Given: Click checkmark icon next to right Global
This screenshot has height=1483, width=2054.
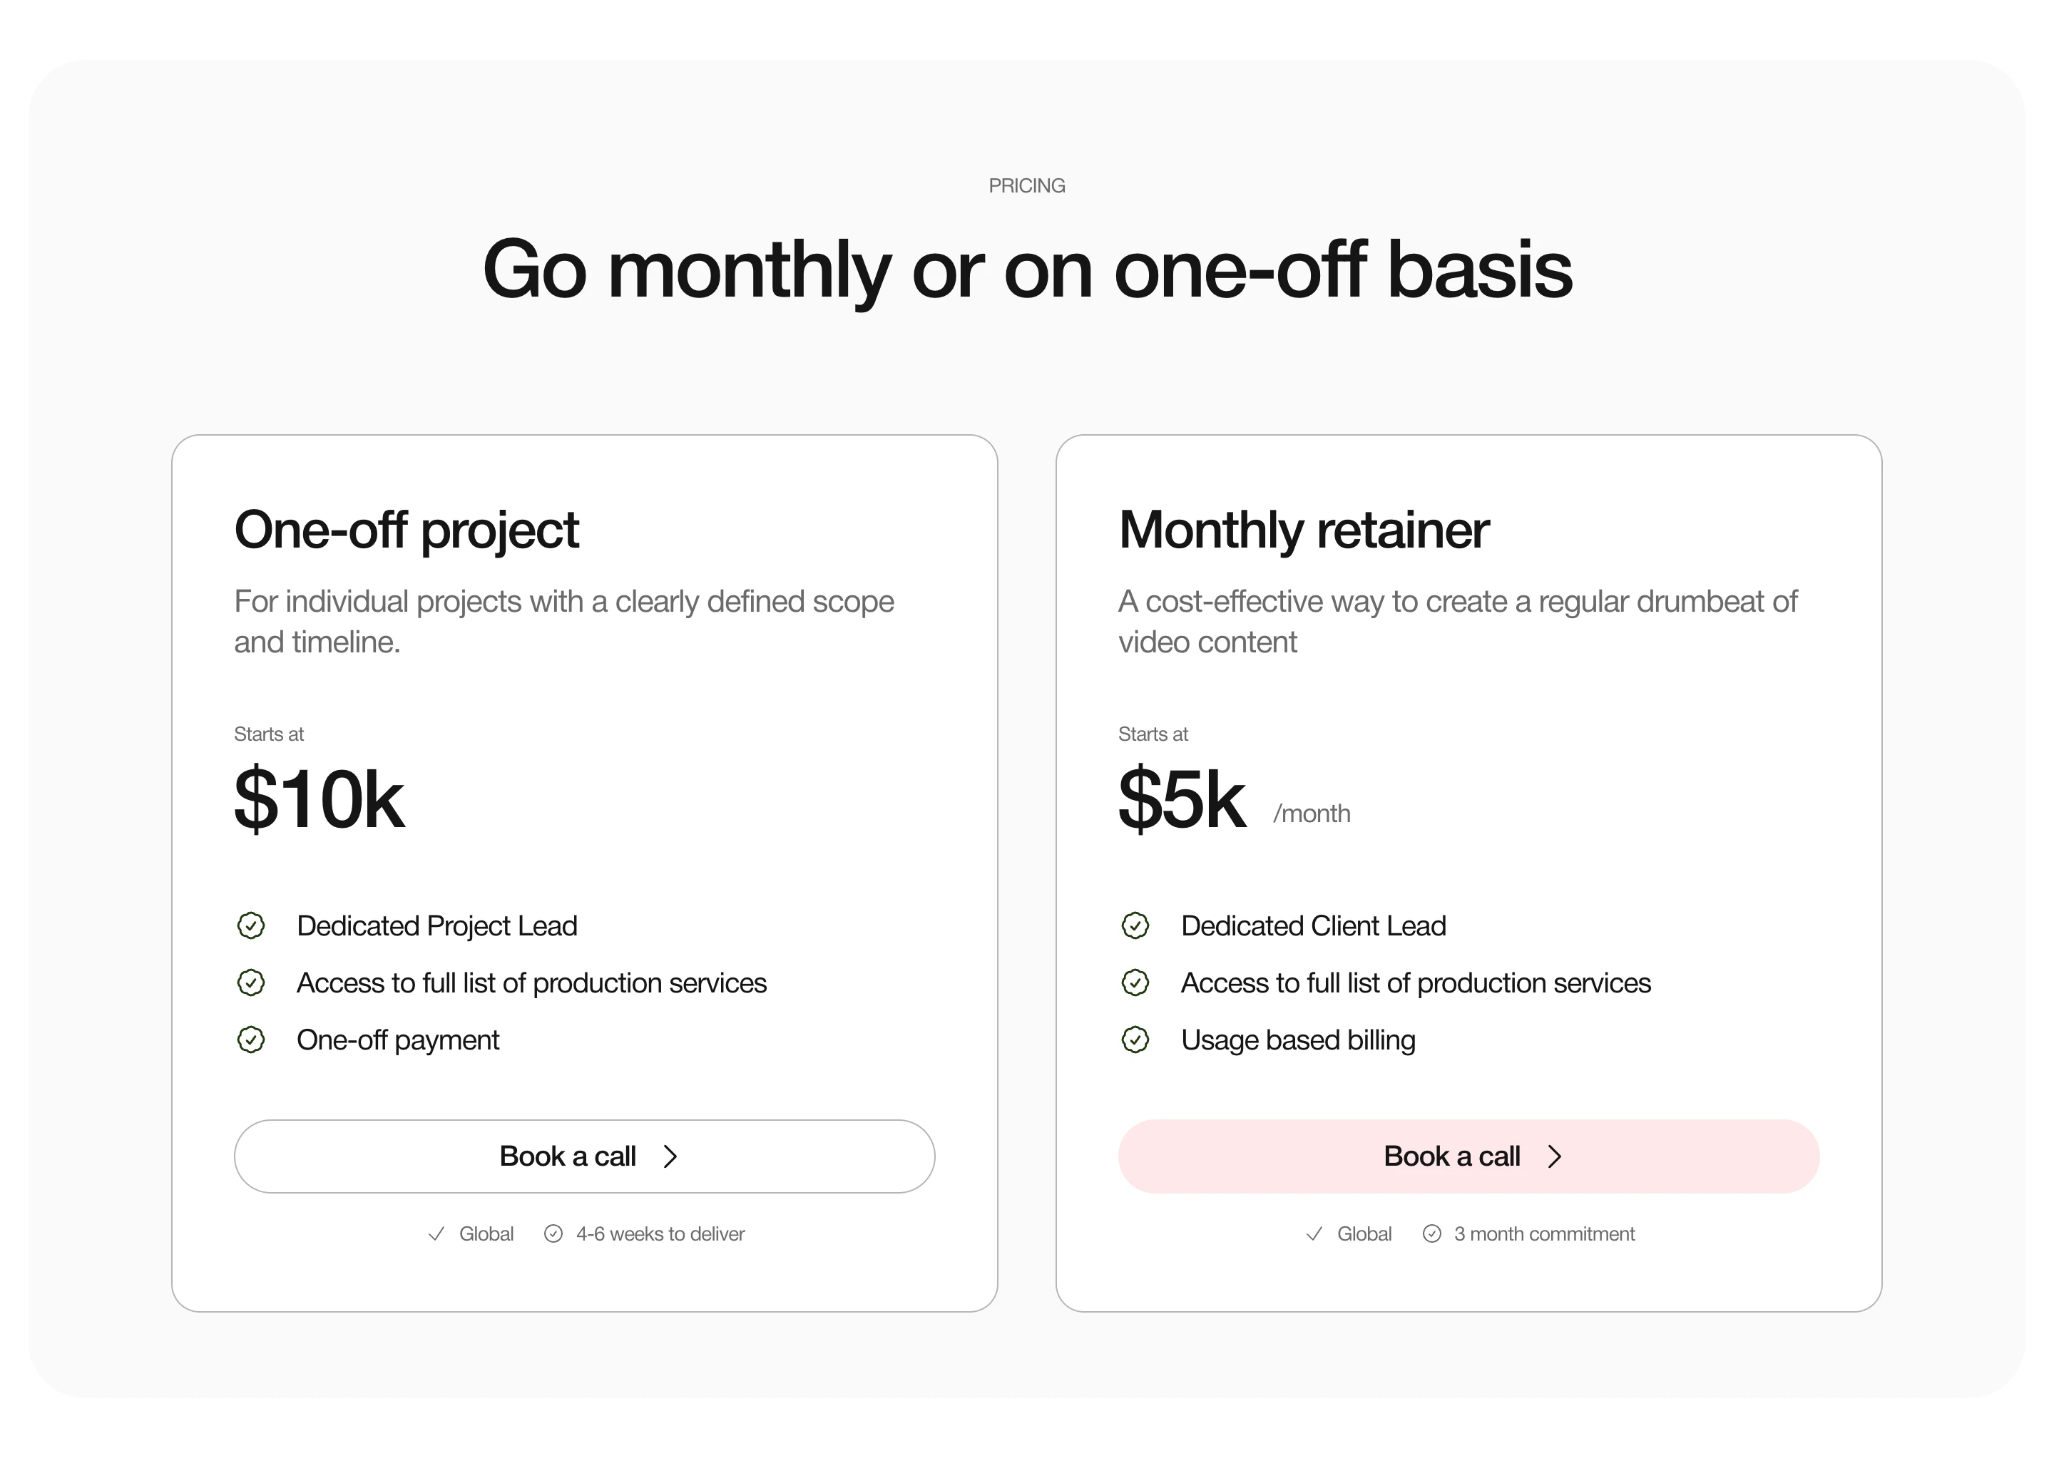Looking at the screenshot, I should (x=1314, y=1234).
